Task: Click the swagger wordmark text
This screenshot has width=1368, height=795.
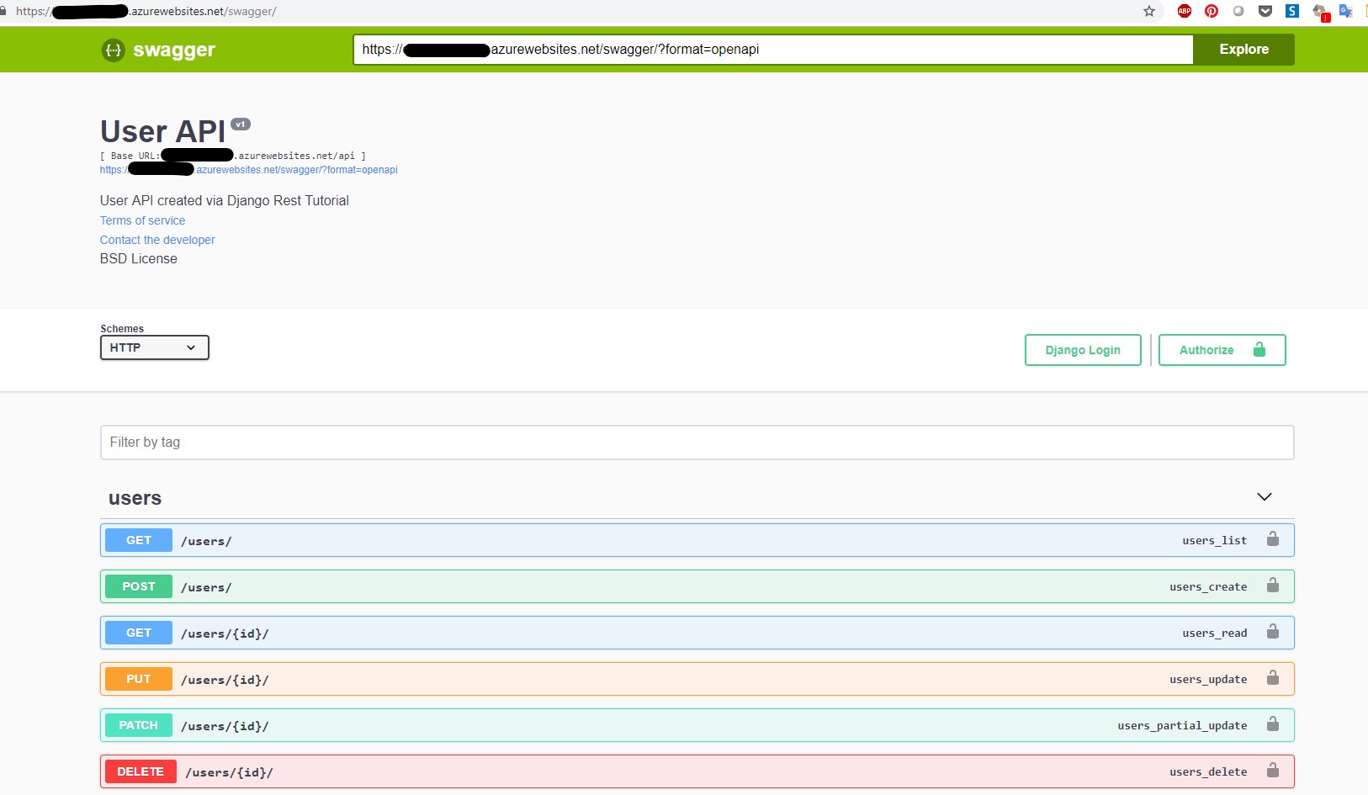Action: tap(174, 50)
